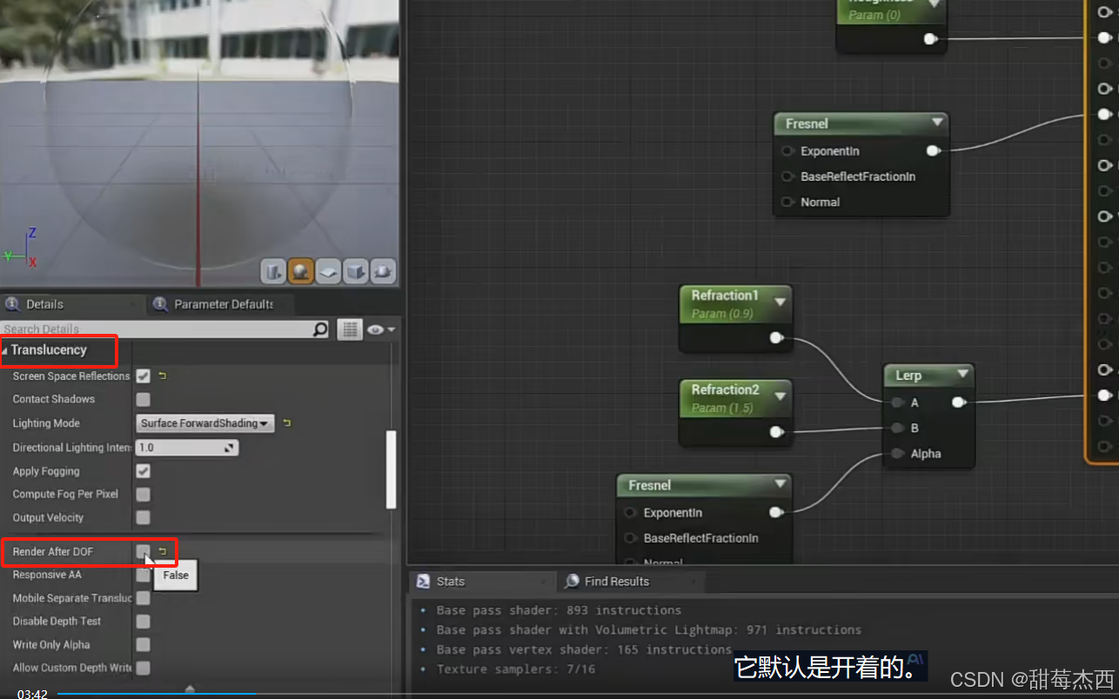Click ExponentIn pin of Fresnel below Refraction2
This screenshot has width=1119, height=699.
[630, 513]
